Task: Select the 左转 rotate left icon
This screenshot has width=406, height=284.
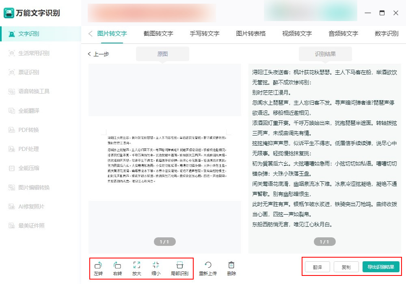Action: 97,267
